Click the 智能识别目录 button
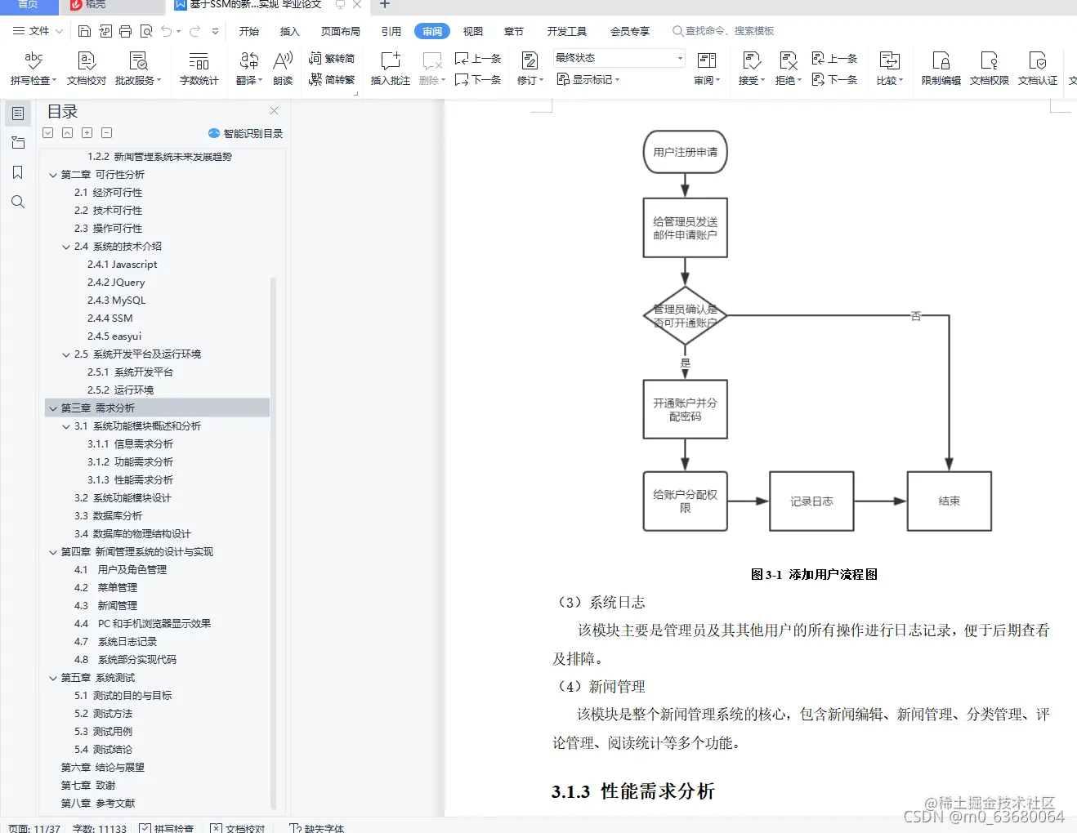This screenshot has height=833, width=1077. tap(246, 132)
